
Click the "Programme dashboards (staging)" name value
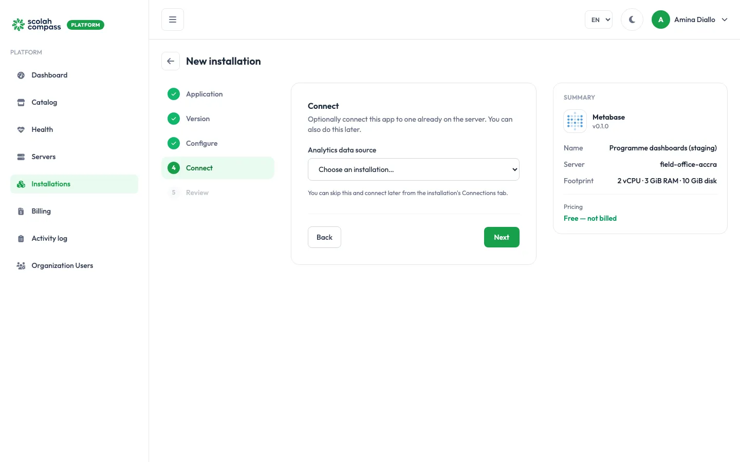click(663, 148)
